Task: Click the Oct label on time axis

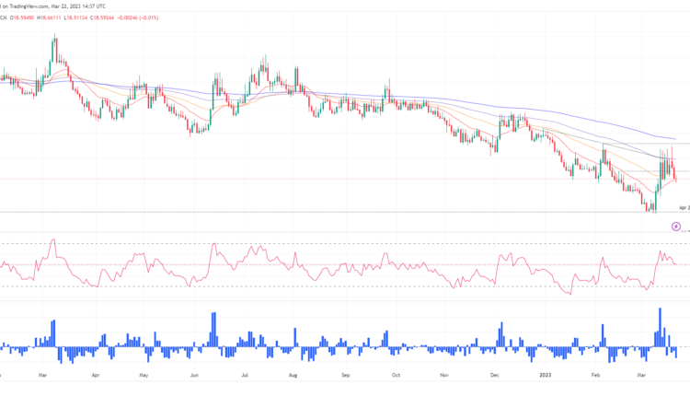Action: point(396,376)
